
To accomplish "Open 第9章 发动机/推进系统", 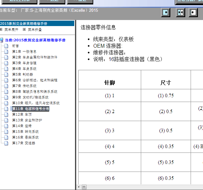I will click(x=30, y=97).
